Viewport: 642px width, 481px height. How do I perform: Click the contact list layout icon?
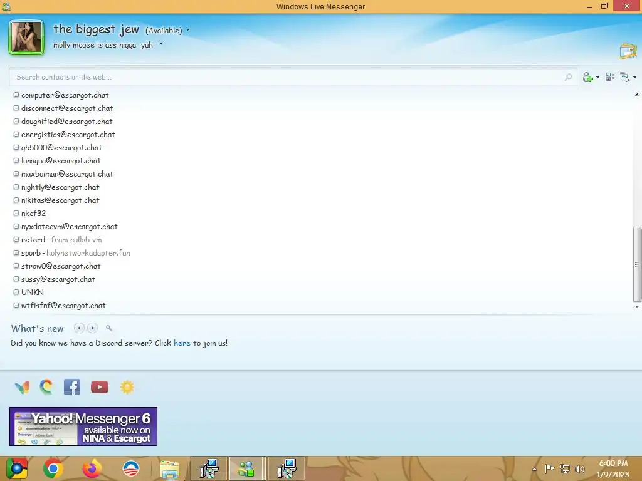pos(610,76)
